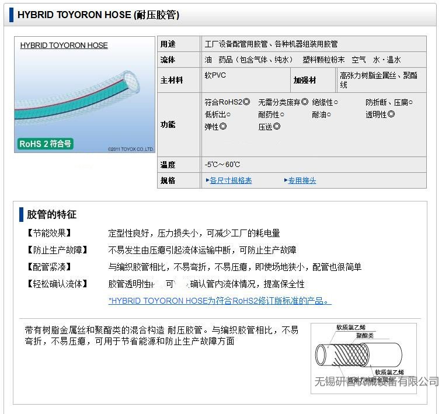Viewport: 442px width, 414px height.
Task: Click the 符合RoHS2 function entry
Action: (227, 102)
